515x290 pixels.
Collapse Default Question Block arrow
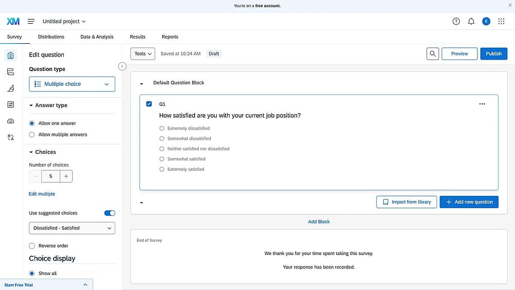pyautogui.click(x=142, y=84)
